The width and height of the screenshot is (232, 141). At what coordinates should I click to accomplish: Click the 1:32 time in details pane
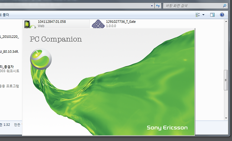point(7,125)
